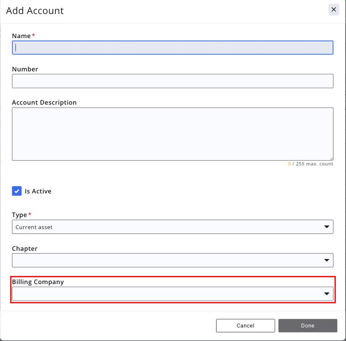Click inside Account Description text area
Image resolution: width=346 pixels, height=341 pixels.
[x=173, y=134]
